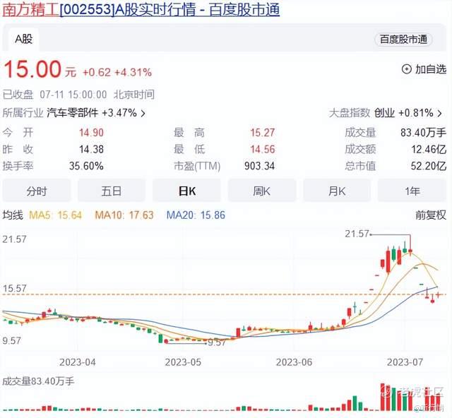Open the 南方精工[002553] title link

pos(141,9)
